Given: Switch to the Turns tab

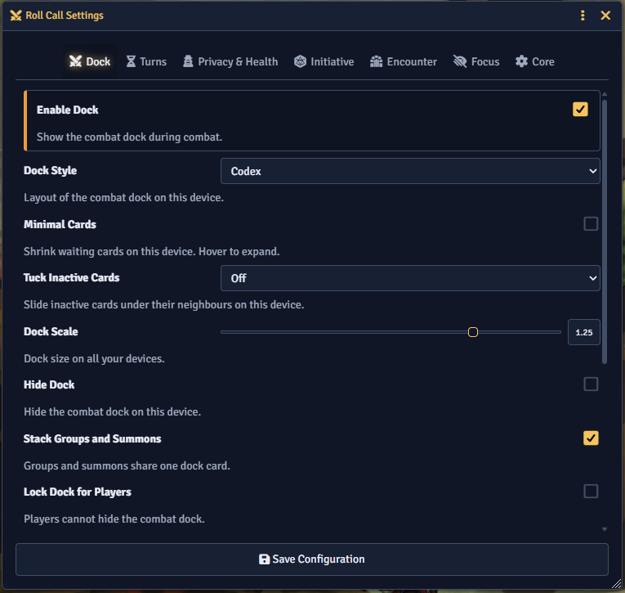Looking at the screenshot, I should click(x=146, y=61).
